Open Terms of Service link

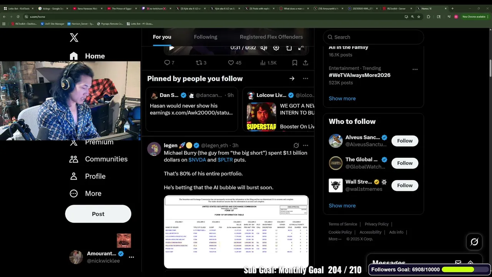tap(343, 224)
